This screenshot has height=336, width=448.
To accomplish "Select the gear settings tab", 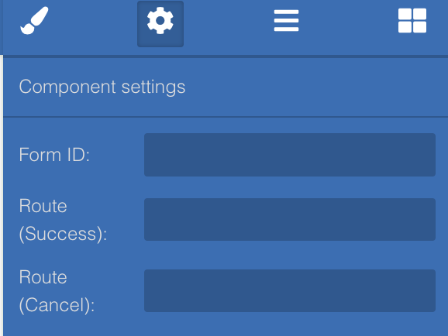I will (x=160, y=24).
